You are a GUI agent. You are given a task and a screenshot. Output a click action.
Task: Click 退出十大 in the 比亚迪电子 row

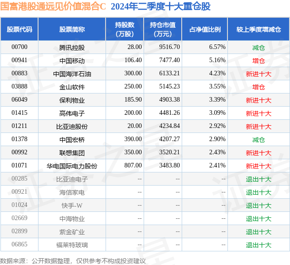(x=259, y=179)
